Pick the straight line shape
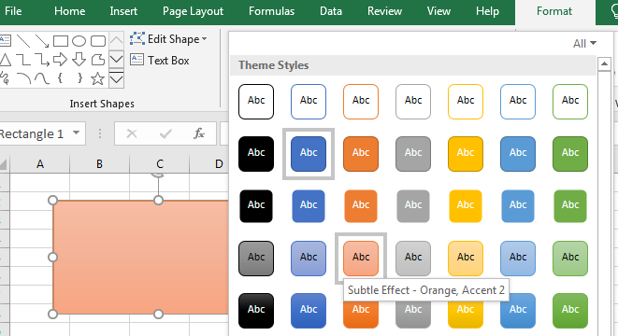 point(23,41)
